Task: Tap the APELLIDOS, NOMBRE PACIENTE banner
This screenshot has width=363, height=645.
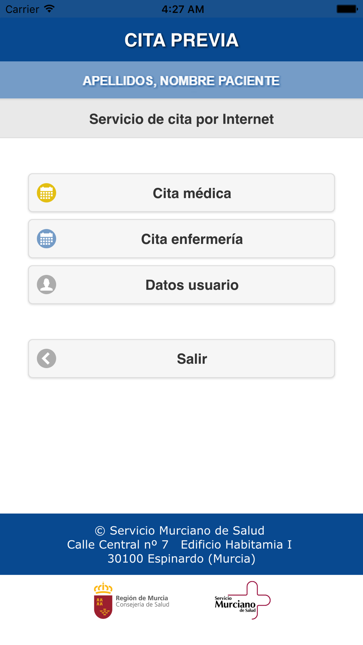Action: [181, 81]
